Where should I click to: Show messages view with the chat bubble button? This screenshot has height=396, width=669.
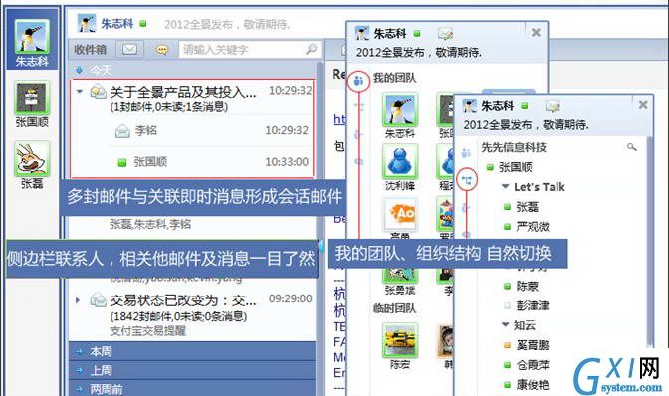point(161,50)
